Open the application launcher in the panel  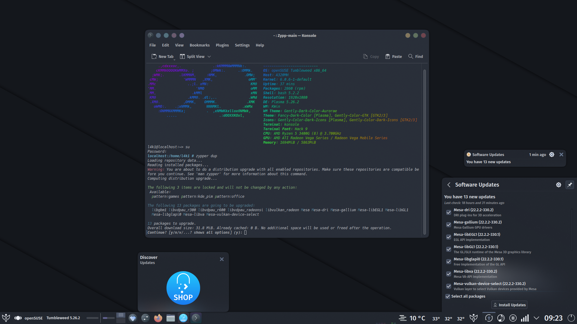(6, 318)
